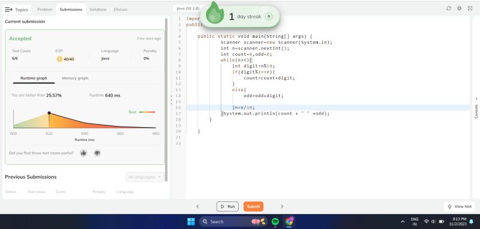Viewport: 480px width, 229px height.
Task: Show hidden tray icons chevron
Action: [x=403, y=222]
